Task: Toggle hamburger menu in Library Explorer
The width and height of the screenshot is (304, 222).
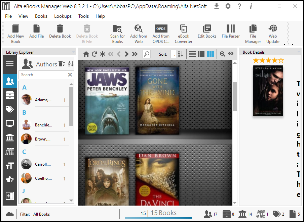Action: coord(10,63)
